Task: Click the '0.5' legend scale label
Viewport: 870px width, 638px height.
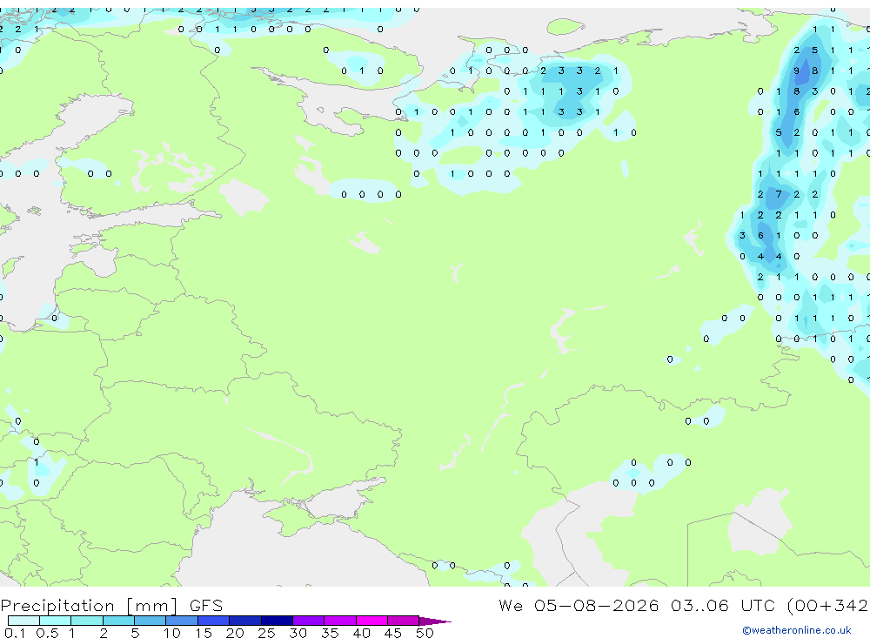Action: pyautogui.click(x=47, y=633)
